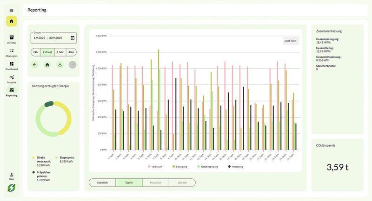Switch chart to Monatlich resolution
The image size is (372, 201).
[156, 182]
